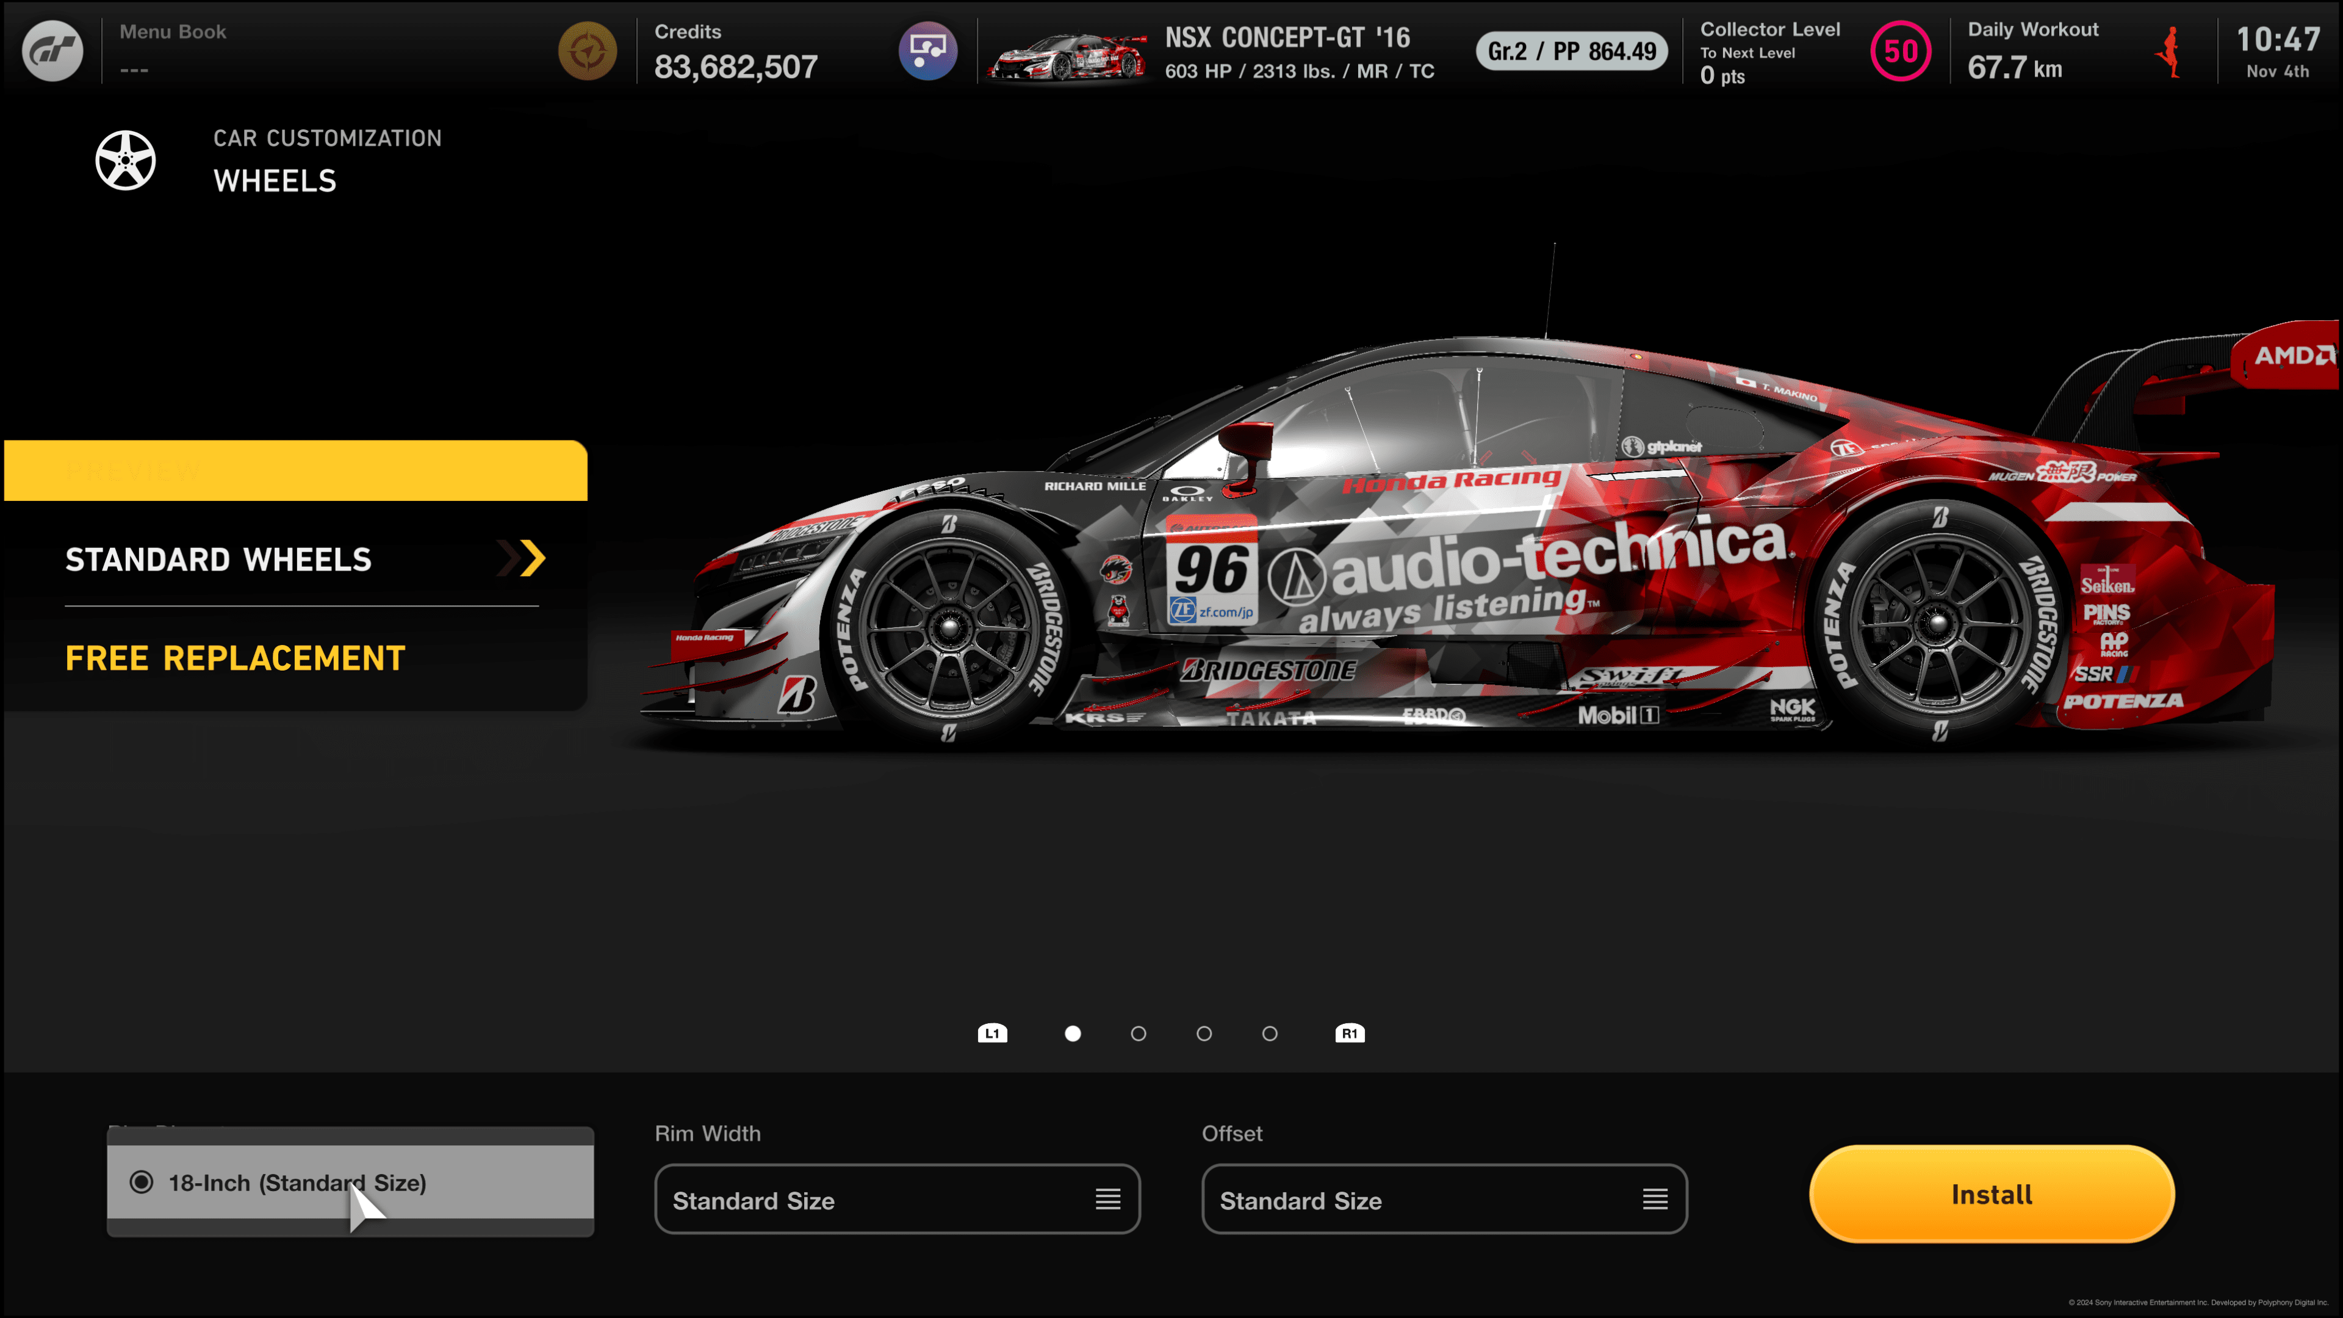
Task: Click the NSX Concept-GT car thumbnail
Action: [x=1068, y=56]
